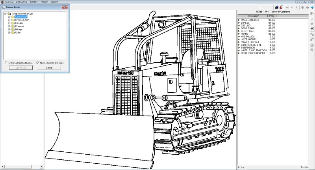Click the magnifier zoom icon in sidebar
Viewport: 315px width, 170px height.
[312, 50]
